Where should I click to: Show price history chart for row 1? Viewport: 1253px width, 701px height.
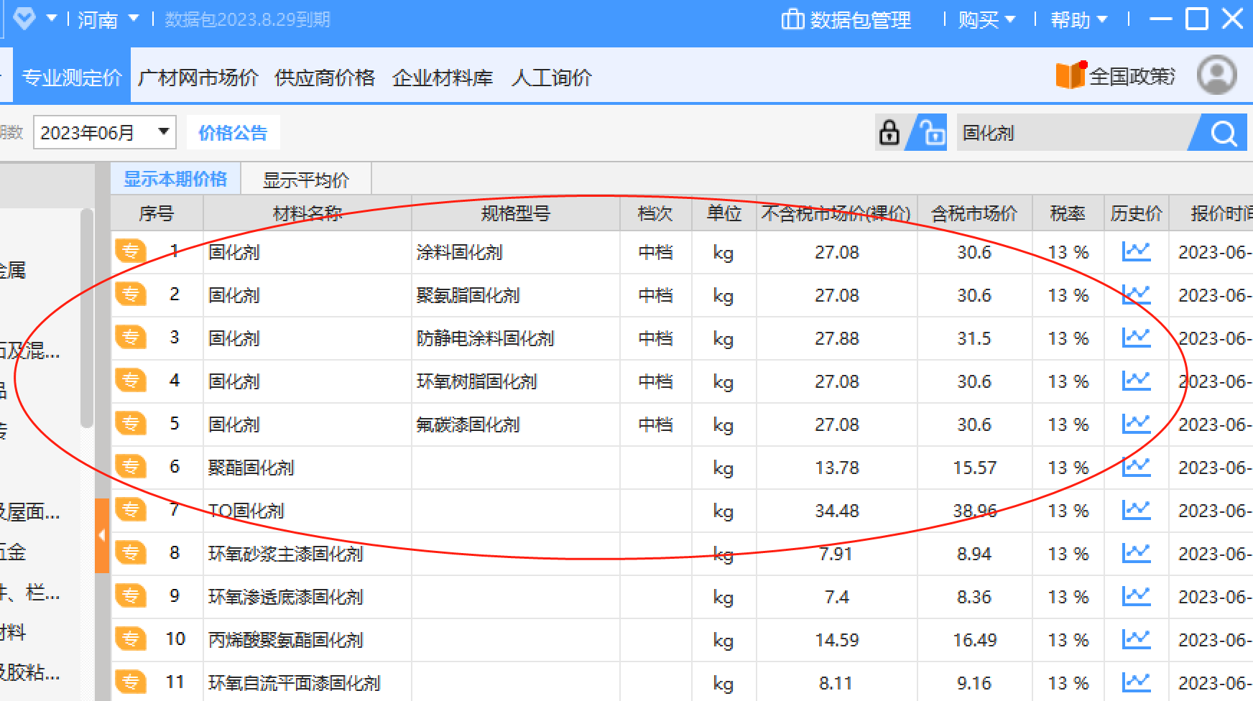[1136, 251]
